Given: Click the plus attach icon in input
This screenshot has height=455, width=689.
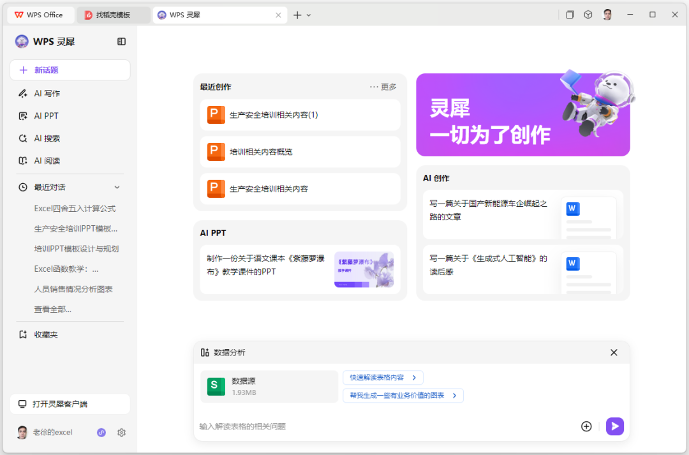Looking at the screenshot, I should (x=586, y=426).
